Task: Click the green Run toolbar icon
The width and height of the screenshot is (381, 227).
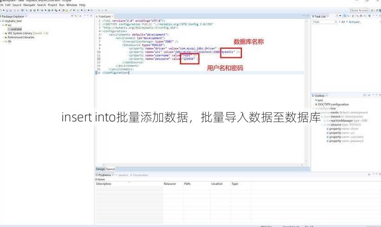Action: (49, 10)
